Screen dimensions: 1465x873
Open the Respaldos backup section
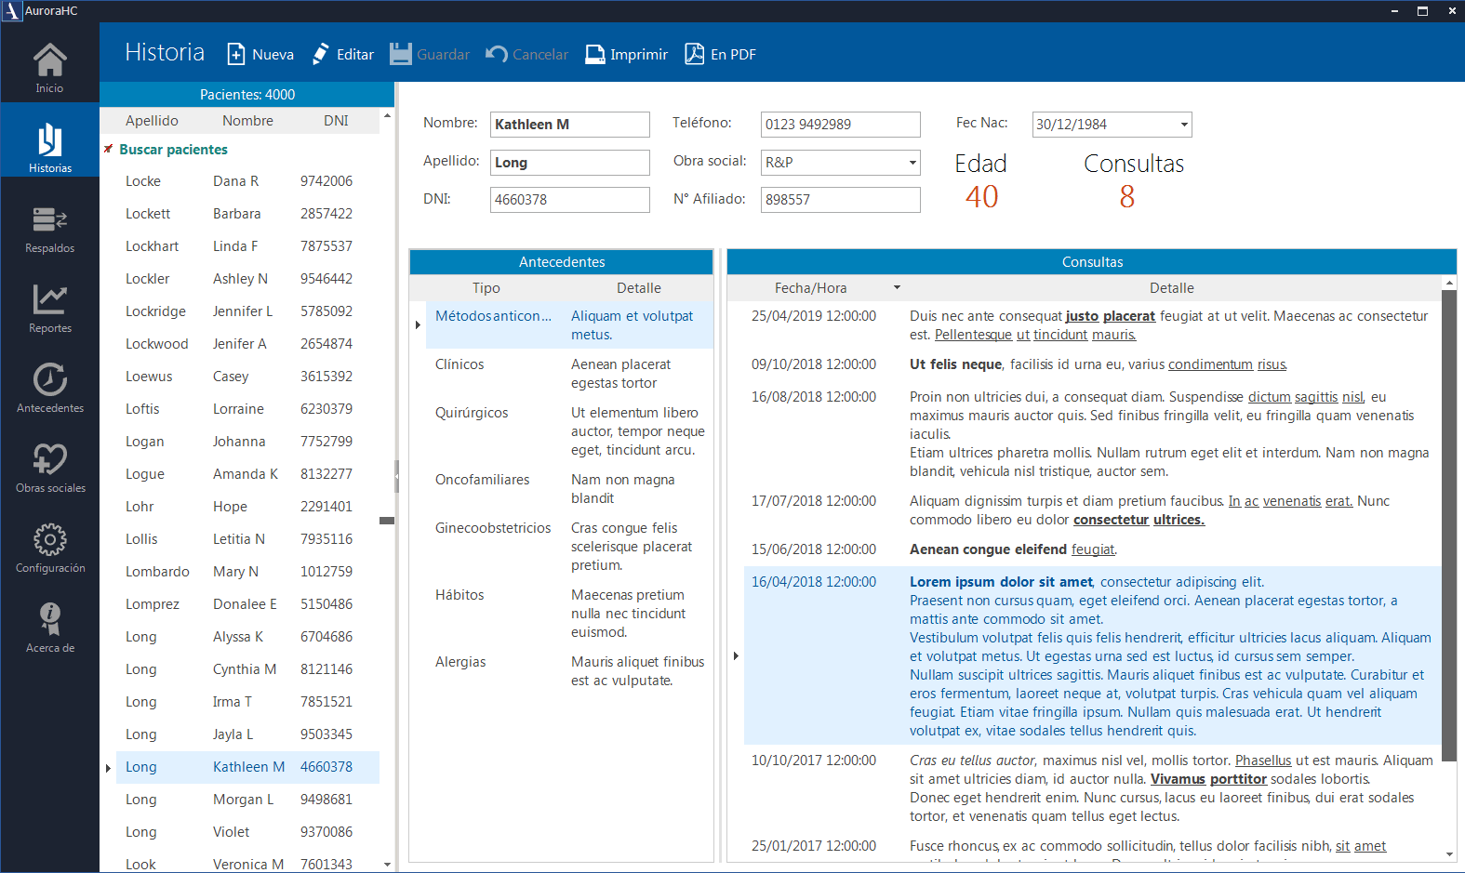tap(50, 223)
